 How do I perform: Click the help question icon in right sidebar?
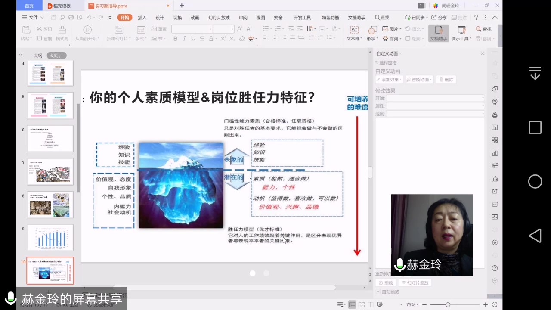pyautogui.click(x=495, y=268)
